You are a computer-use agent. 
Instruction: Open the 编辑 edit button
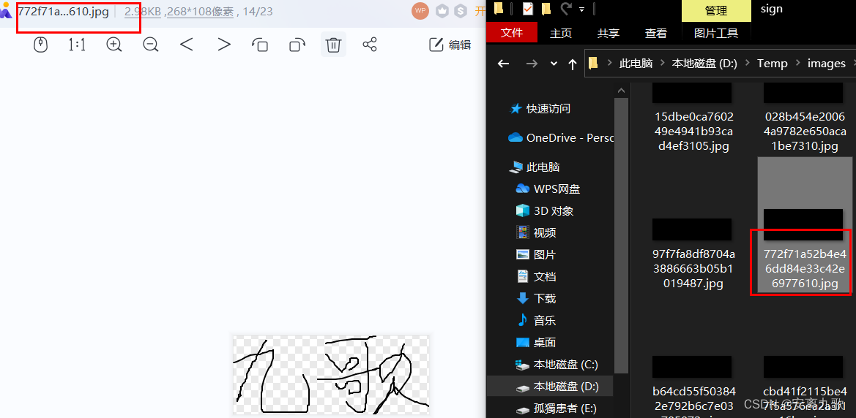click(x=450, y=45)
